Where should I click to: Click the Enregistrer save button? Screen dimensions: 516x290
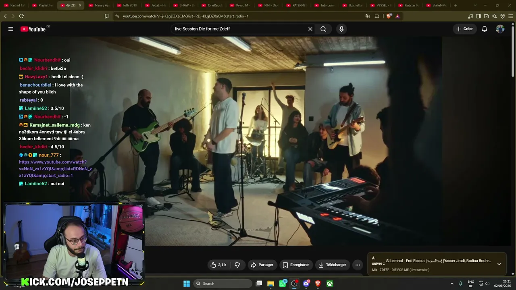click(295, 265)
